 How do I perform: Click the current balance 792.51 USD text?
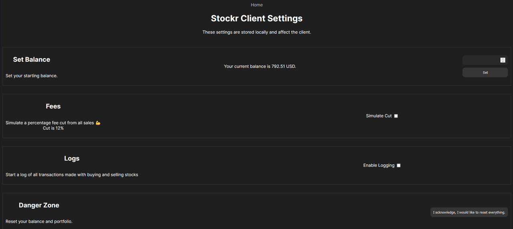260,66
